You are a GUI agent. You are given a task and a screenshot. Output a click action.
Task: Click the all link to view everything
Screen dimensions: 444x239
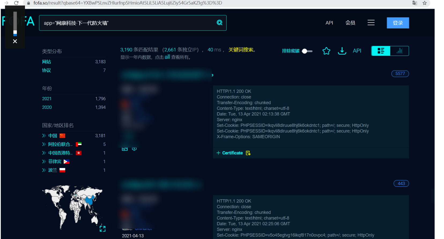click(x=167, y=57)
